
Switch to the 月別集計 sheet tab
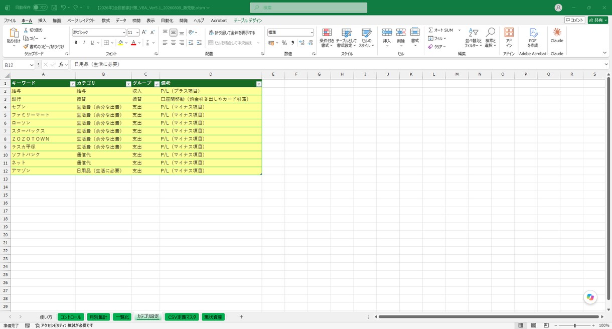pyautogui.click(x=98, y=317)
